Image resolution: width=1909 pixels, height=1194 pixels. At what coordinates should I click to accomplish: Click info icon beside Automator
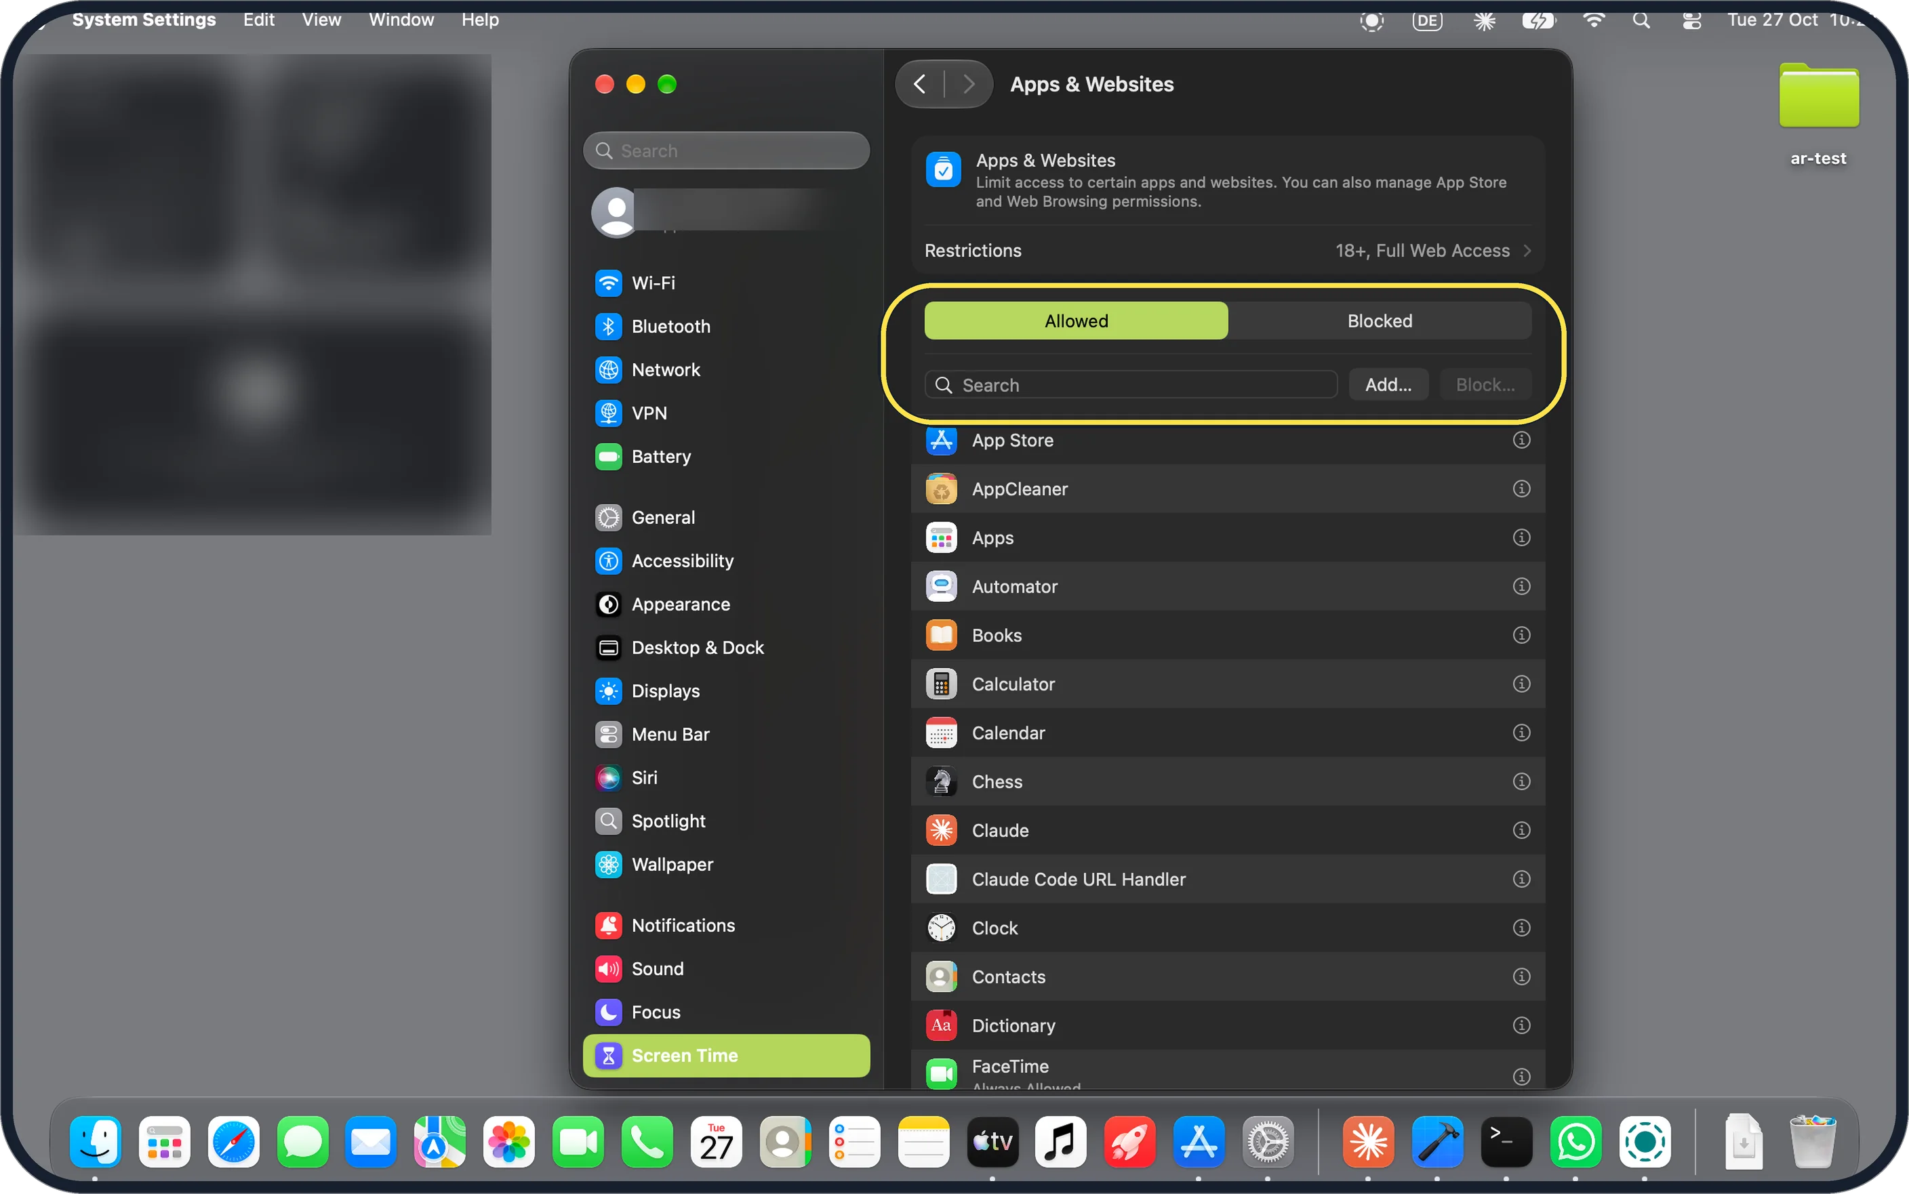[x=1521, y=587]
